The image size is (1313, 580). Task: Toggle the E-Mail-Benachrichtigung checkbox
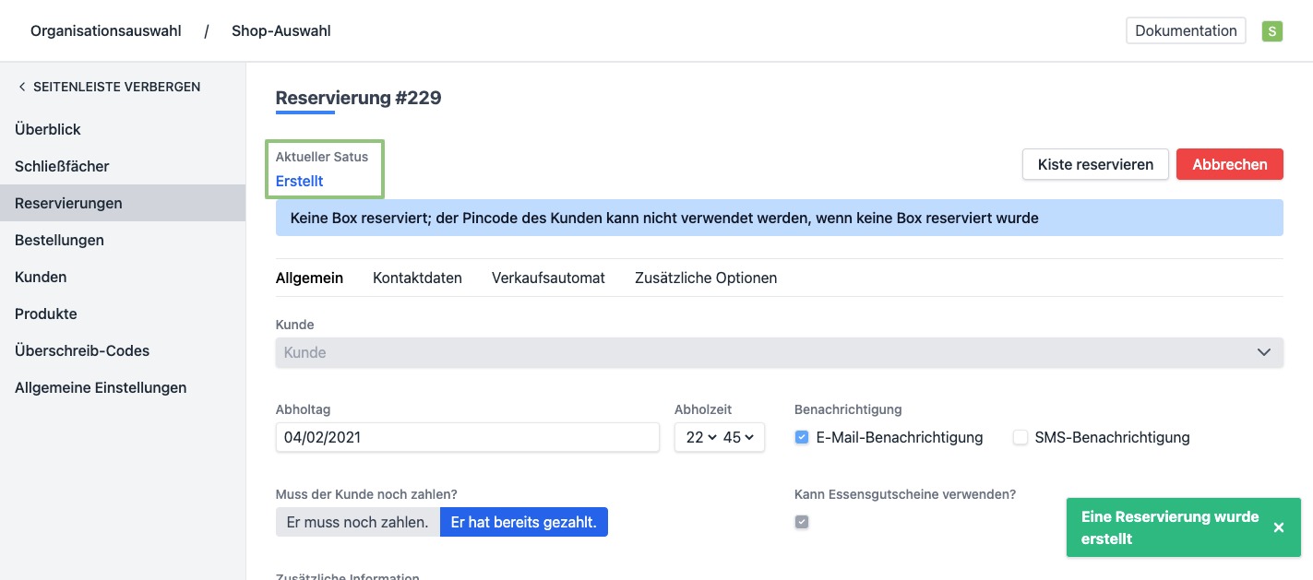coord(802,438)
